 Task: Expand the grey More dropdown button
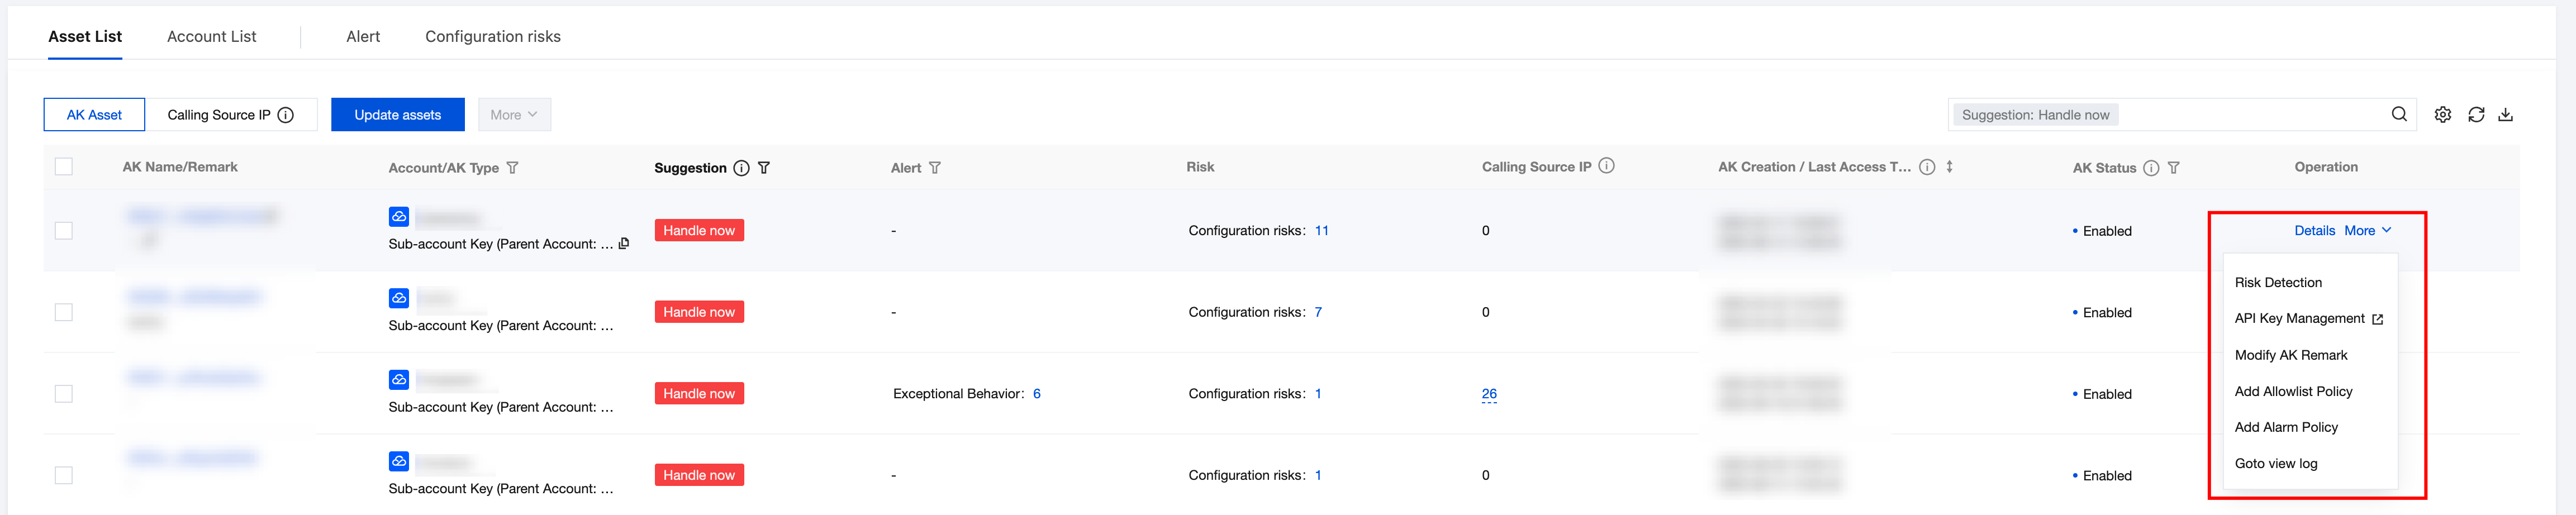[x=514, y=115]
